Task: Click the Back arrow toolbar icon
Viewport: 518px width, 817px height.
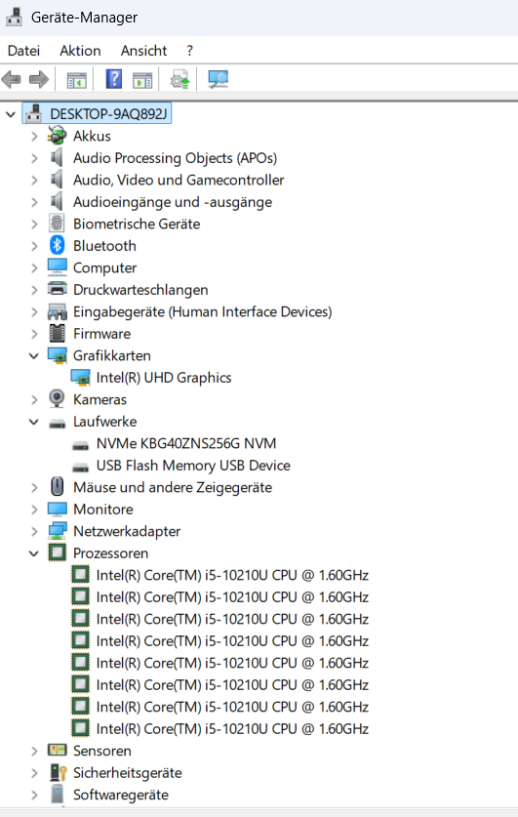Action: point(12,80)
